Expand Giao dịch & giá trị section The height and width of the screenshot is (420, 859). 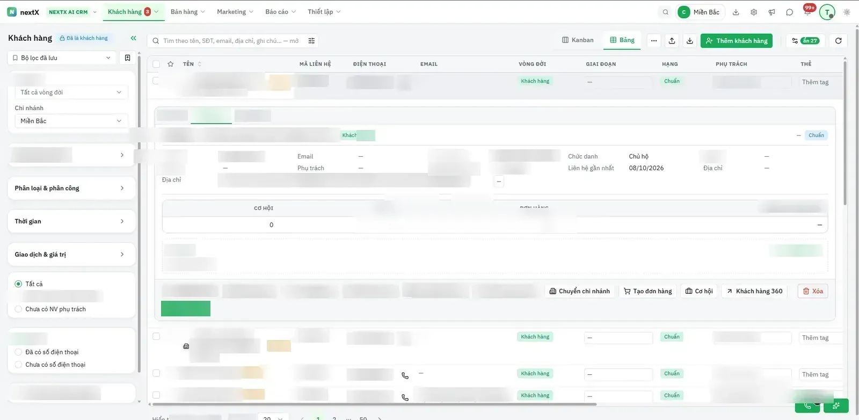click(71, 255)
